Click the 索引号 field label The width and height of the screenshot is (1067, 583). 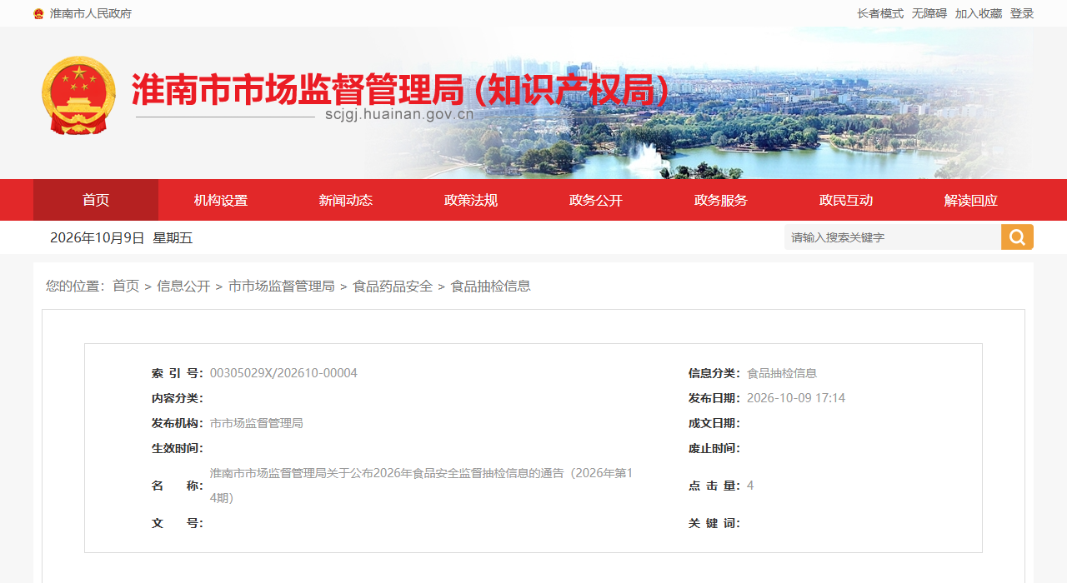177,373
